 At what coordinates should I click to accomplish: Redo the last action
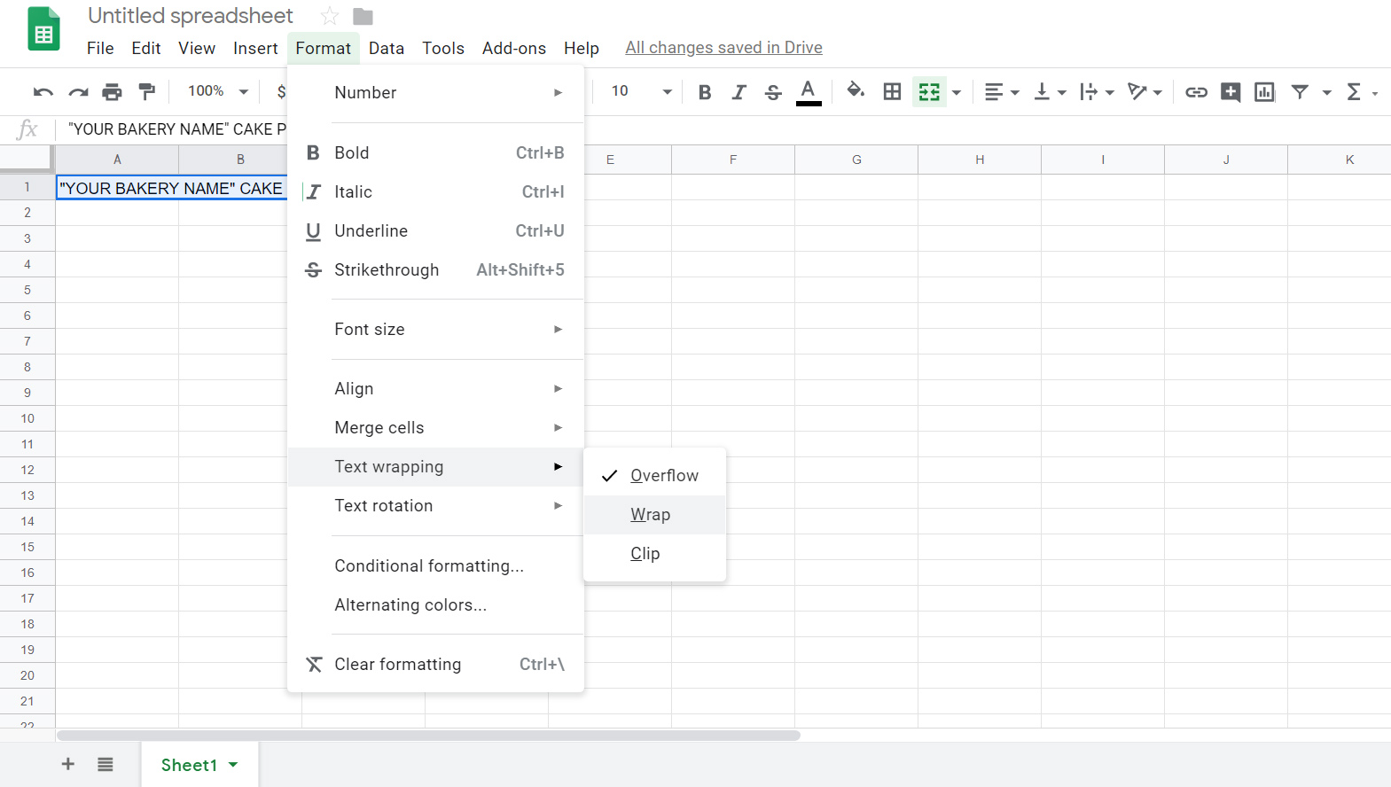(78, 91)
